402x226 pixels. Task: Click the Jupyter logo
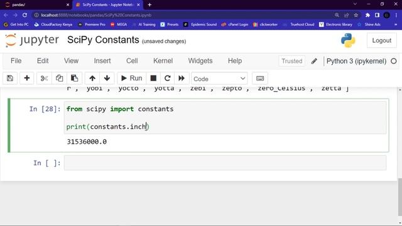32,40
